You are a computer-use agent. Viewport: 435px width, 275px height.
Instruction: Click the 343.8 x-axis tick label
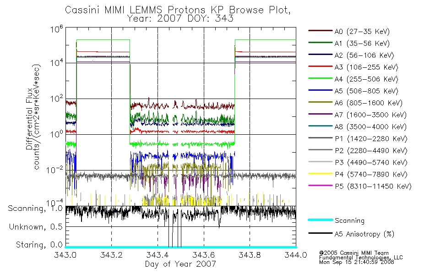point(250,255)
